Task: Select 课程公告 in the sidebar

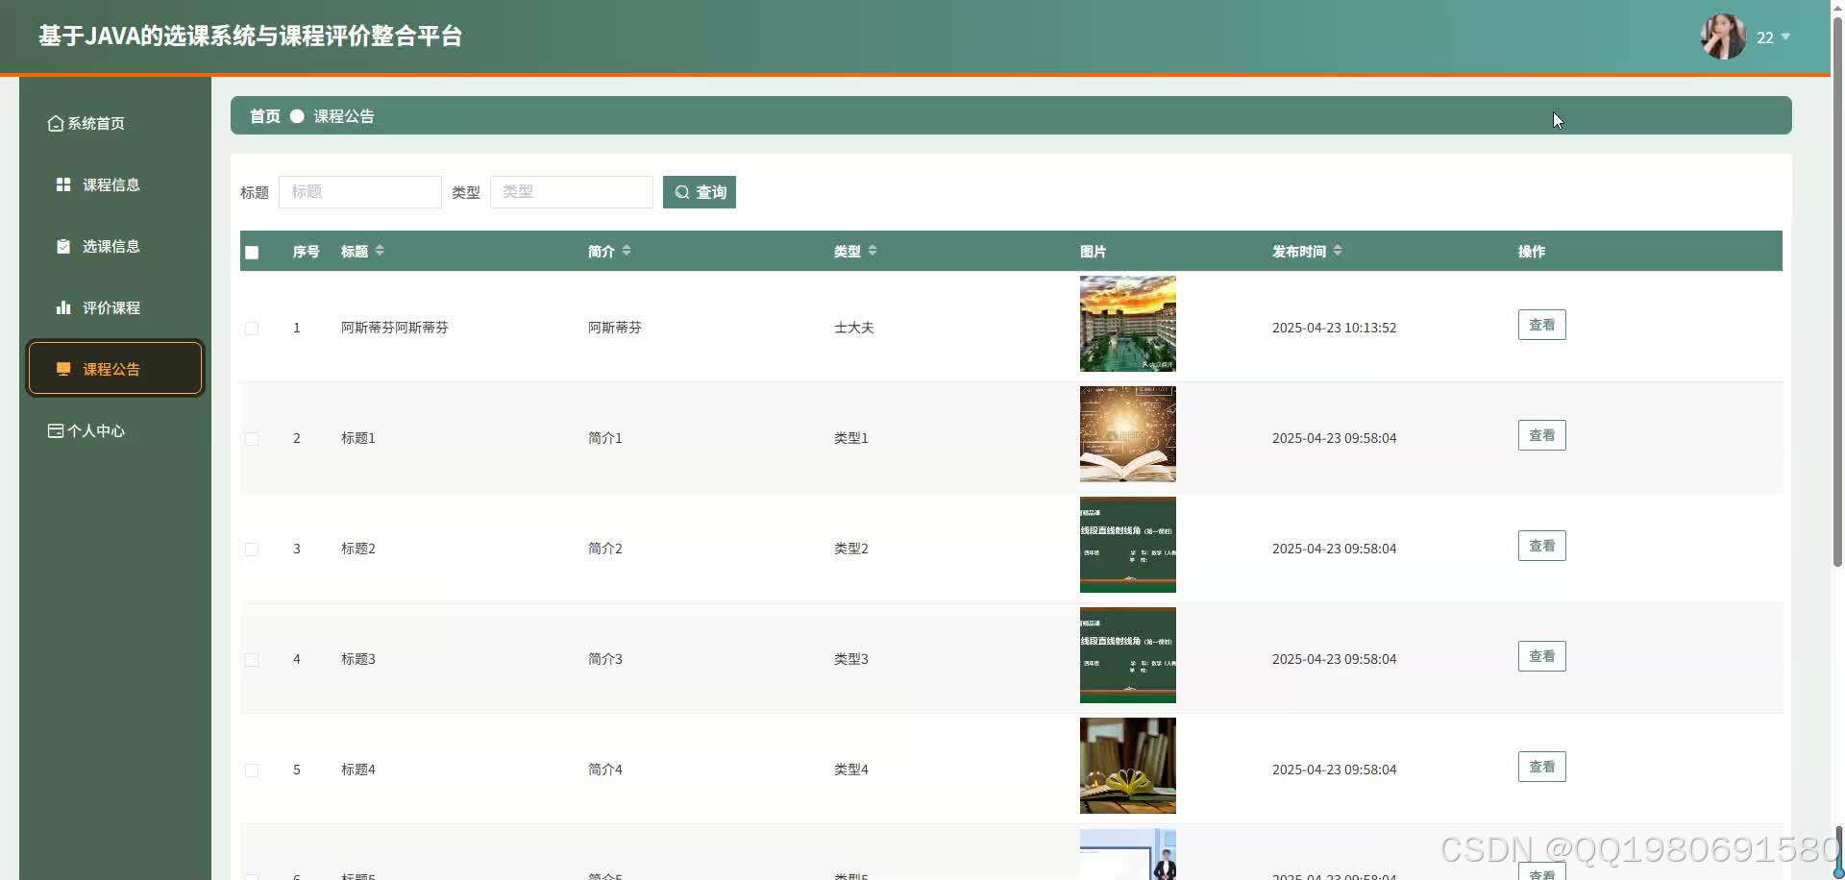Action: [115, 368]
